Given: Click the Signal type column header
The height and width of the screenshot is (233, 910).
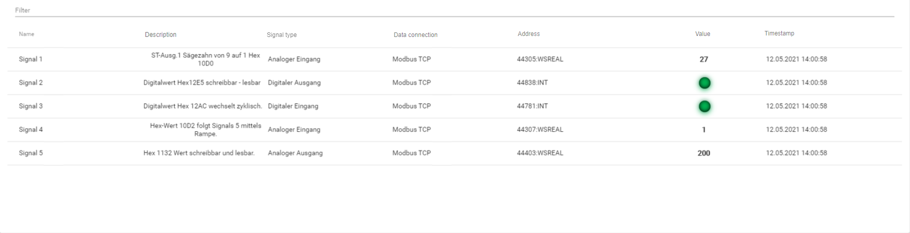Looking at the screenshot, I should [282, 35].
